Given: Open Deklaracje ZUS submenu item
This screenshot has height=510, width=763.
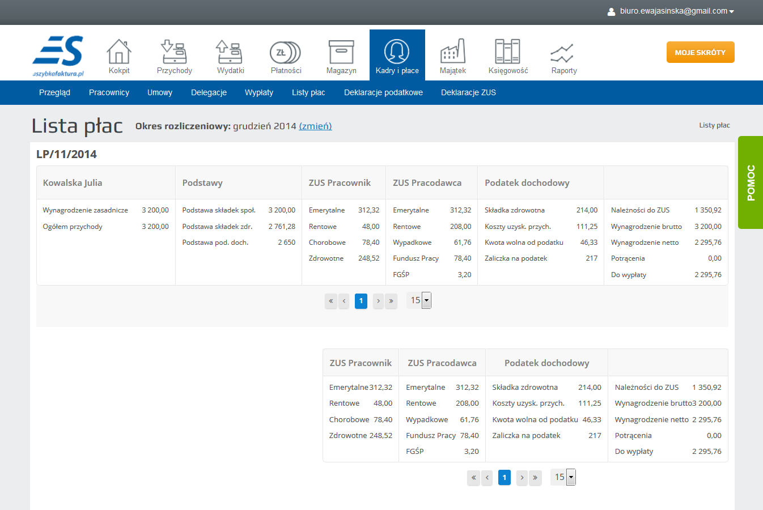Looking at the screenshot, I should [x=468, y=92].
